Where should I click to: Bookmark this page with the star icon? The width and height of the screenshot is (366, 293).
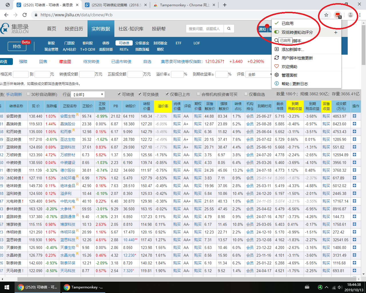(x=326, y=15)
